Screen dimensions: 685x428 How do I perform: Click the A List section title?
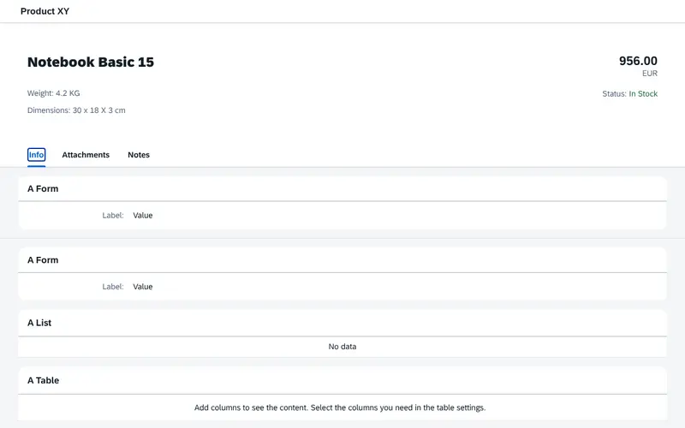(x=39, y=323)
